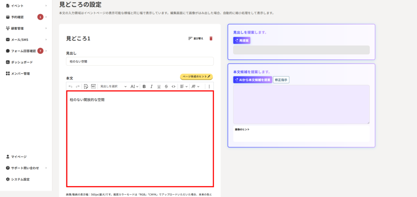Image resolution: width=417 pixels, height=197 pixels.
Task: Expand the text alignment dropdown
Action: point(184,86)
